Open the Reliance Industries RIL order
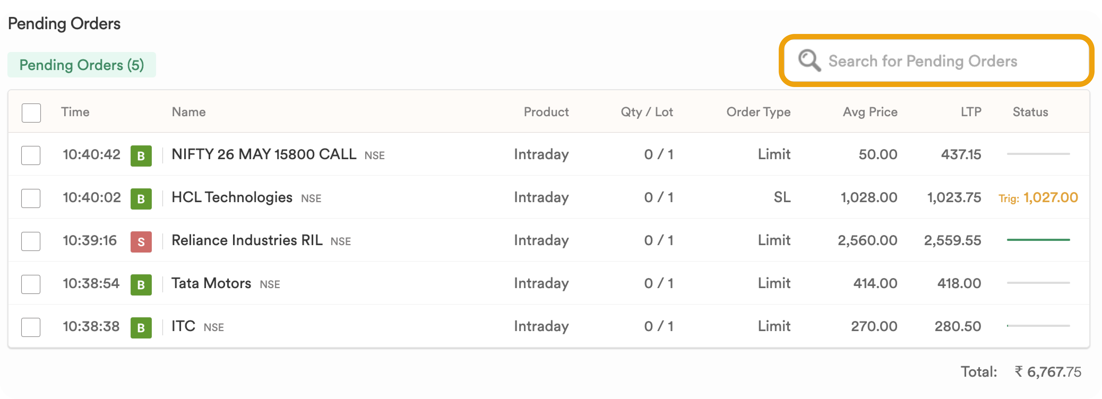 (247, 240)
